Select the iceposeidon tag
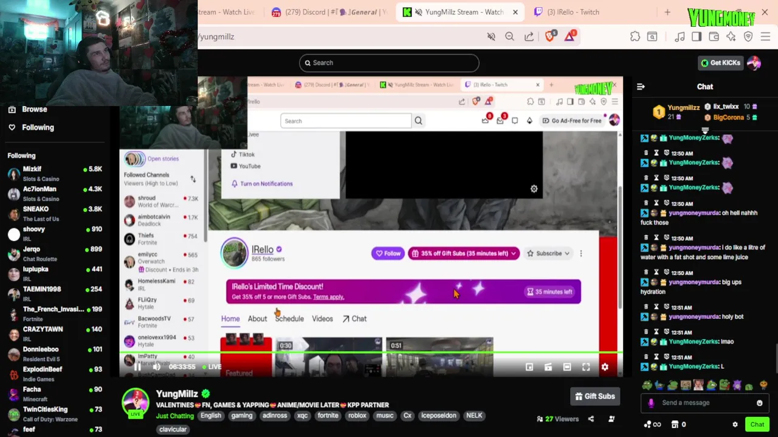 click(x=438, y=416)
